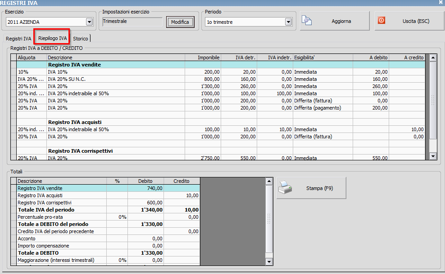
Task: Click the up arrow of the registri table scrollbar
Action: pos(433,57)
